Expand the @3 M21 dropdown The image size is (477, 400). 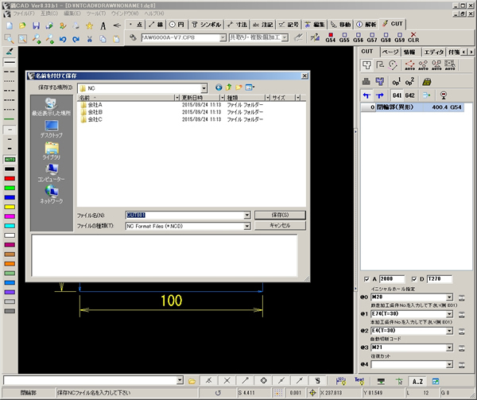(x=449, y=348)
